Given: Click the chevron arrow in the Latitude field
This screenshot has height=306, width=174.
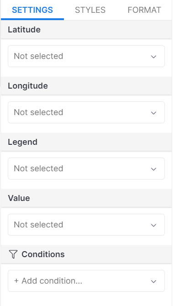Looking at the screenshot, I should click(x=154, y=57).
